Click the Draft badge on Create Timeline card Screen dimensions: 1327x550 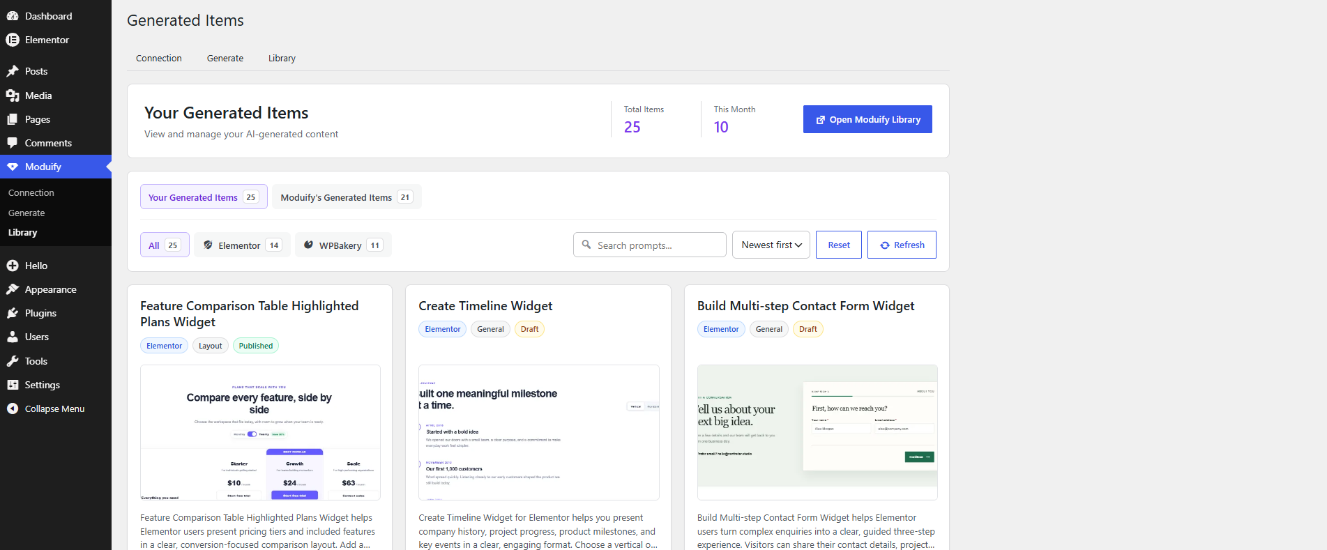tap(530, 329)
